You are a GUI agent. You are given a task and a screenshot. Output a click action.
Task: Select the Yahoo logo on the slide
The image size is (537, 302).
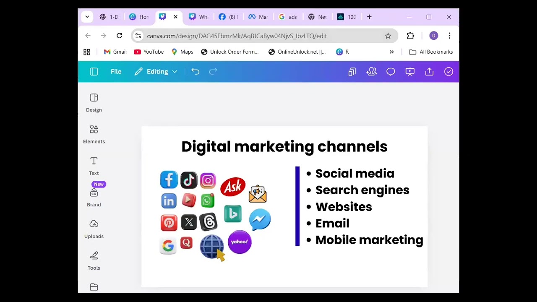click(240, 242)
